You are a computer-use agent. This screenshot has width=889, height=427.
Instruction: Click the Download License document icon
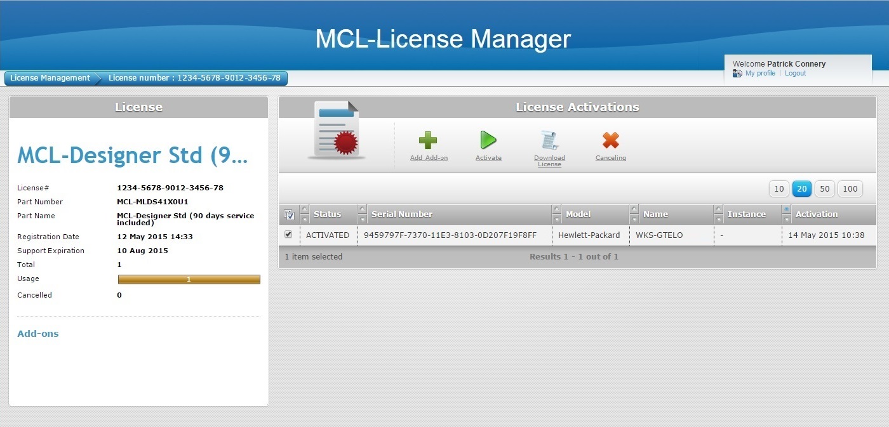point(549,140)
